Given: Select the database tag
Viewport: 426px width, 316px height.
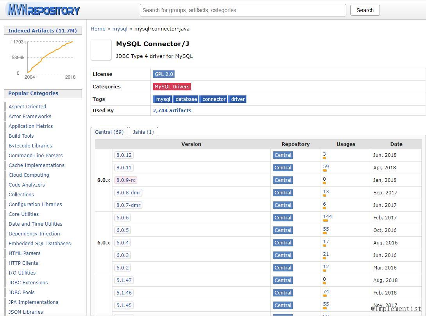Looking at the screenshot, I should (x=186, y=99).
